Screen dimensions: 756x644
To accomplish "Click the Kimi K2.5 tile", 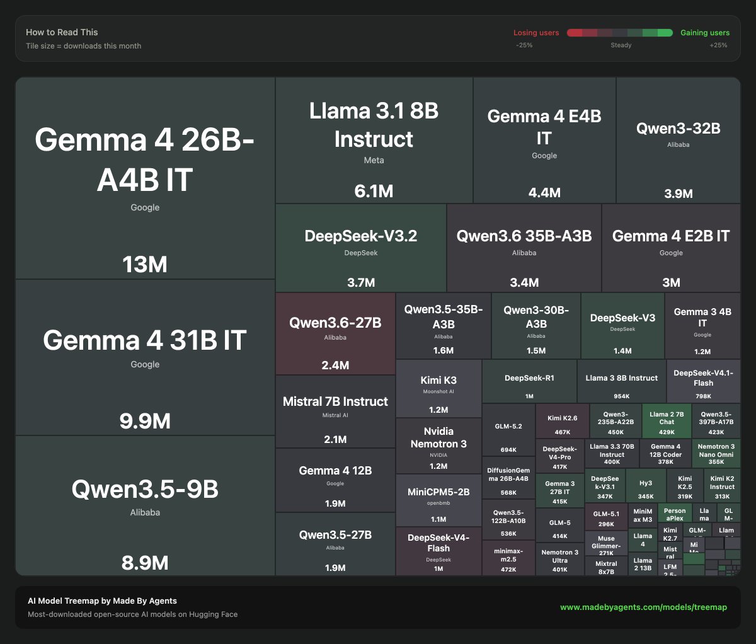I will click(685, 485).
